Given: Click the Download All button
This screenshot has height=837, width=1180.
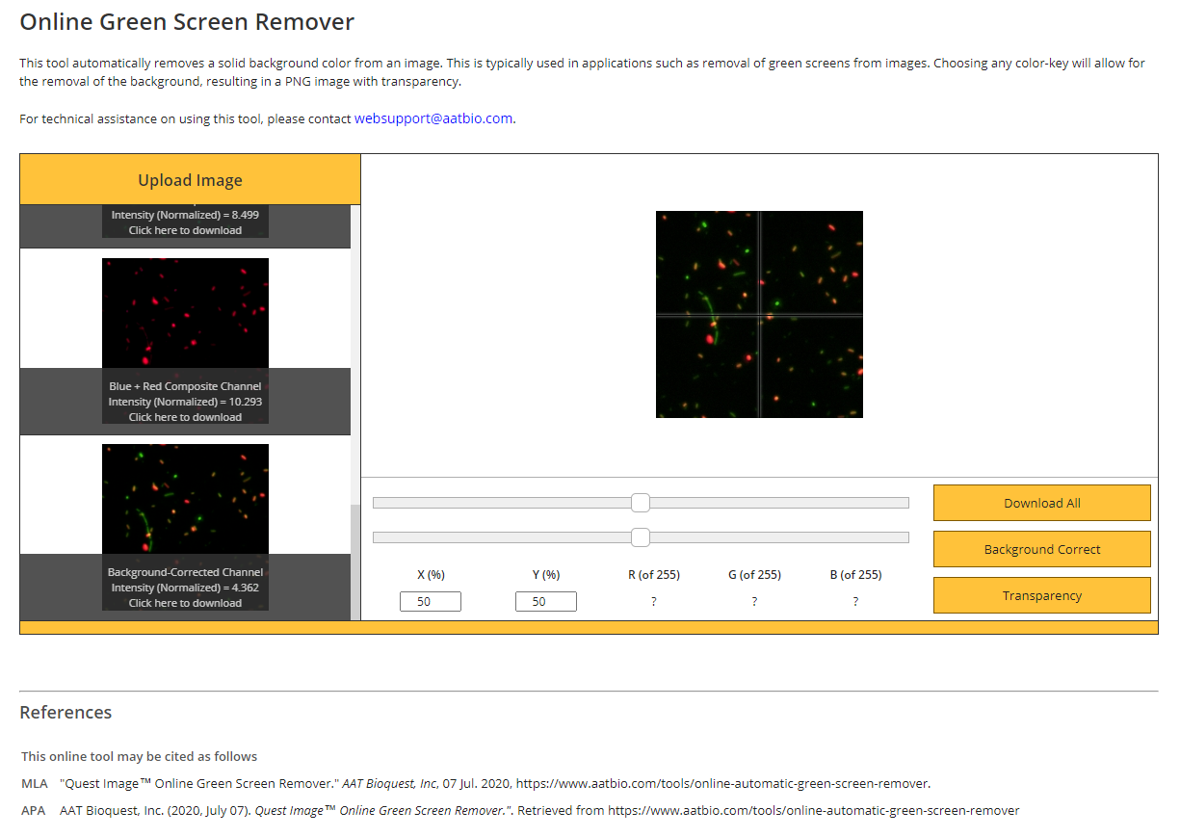Looking at the screenshot, I should pyautogui.click(x=1041, y=502).
